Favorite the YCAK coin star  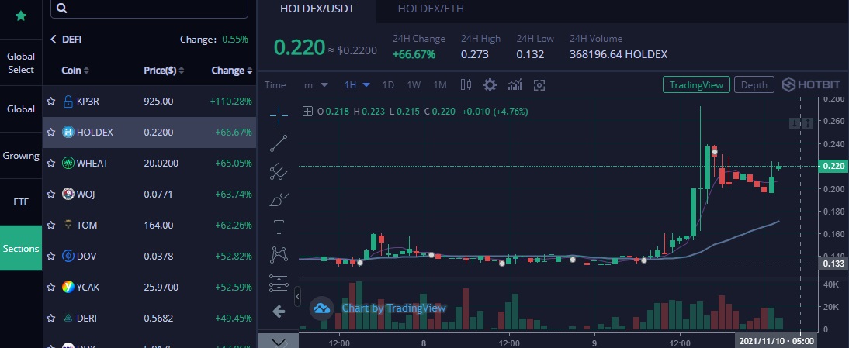tap(51, 287)
